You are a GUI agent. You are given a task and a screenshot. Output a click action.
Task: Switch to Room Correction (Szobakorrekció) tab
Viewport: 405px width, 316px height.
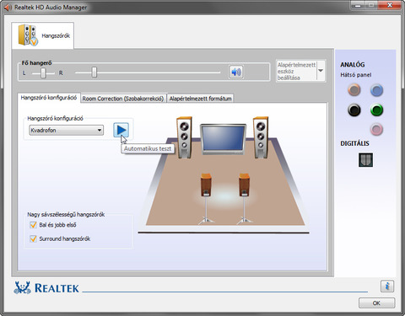pos(123,99)
